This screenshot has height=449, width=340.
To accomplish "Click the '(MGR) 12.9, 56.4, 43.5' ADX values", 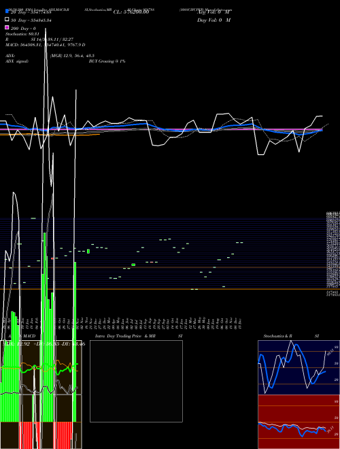I will pos(72,56).
